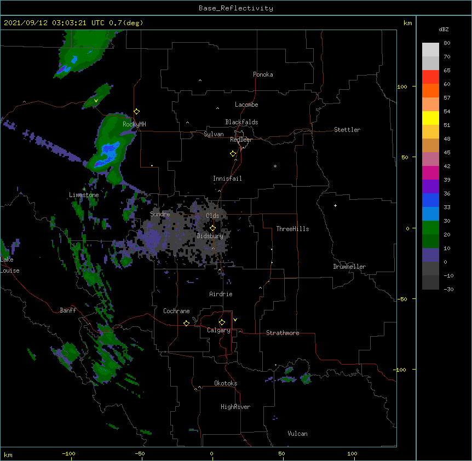This screenshot has width=472, height=461.
Task: Click the Banff label
Action: tap(68, 310)
